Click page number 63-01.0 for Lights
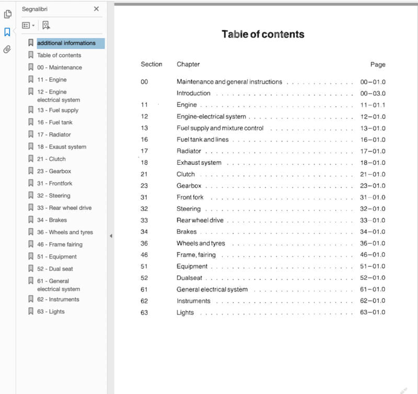Image resolution: width=418 pixels, height=394 pixels. tap(373, 312)
